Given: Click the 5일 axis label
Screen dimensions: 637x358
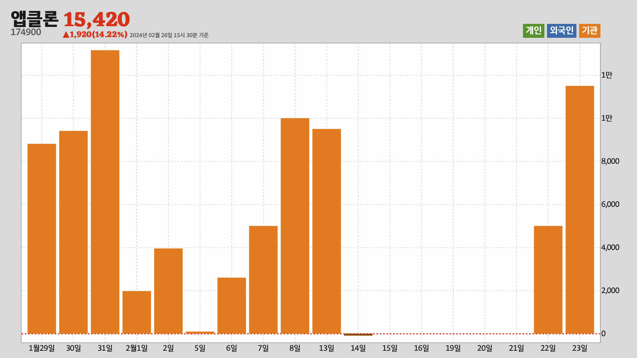Looking at the screenshot, I should (200, 348).
